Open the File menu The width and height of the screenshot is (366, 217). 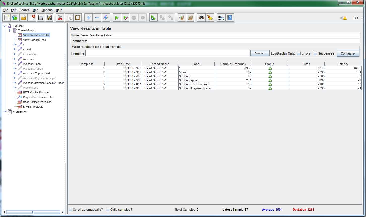point(6,10)
